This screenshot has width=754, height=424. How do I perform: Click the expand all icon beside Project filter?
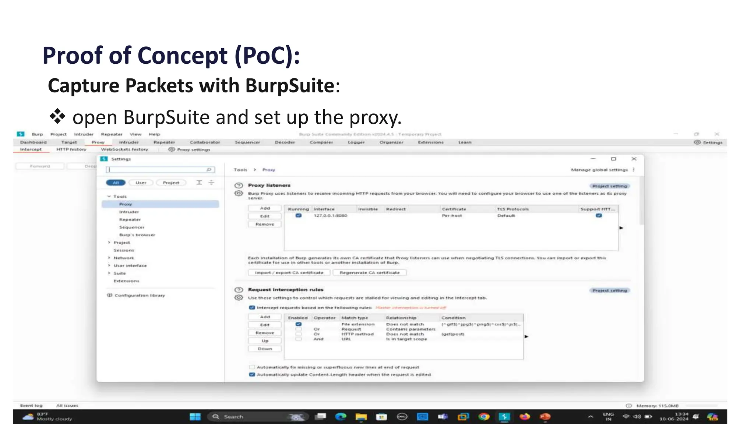click(199, 183)
